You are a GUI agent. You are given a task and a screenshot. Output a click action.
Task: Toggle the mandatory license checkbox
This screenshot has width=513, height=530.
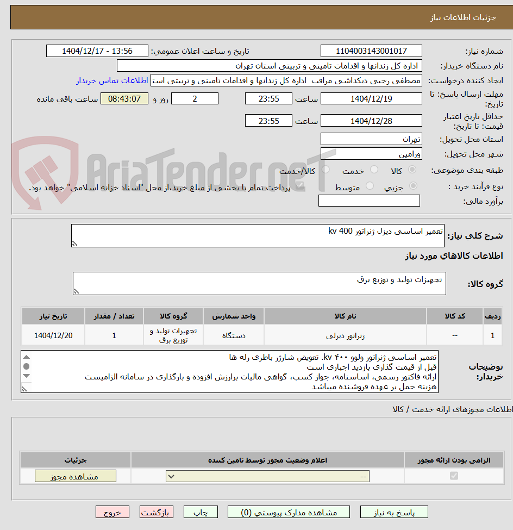(454, 476)
